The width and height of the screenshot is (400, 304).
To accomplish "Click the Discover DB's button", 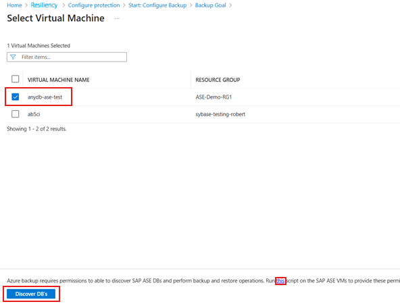I will [31, 294].
